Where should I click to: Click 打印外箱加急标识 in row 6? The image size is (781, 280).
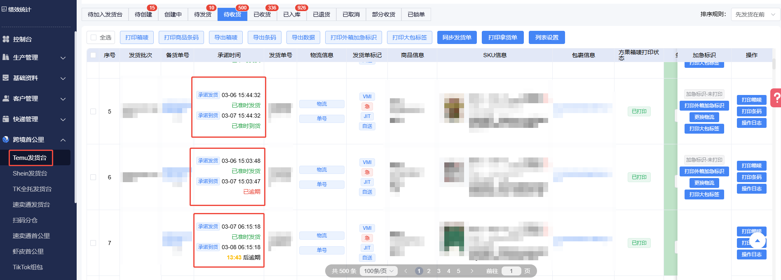[x=704, y=171]
